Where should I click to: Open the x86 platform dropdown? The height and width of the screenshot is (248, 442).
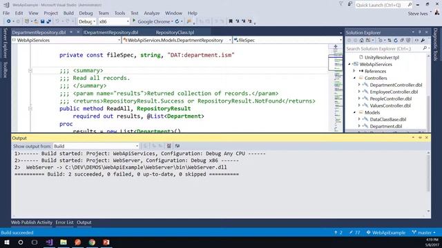(114, 21)
